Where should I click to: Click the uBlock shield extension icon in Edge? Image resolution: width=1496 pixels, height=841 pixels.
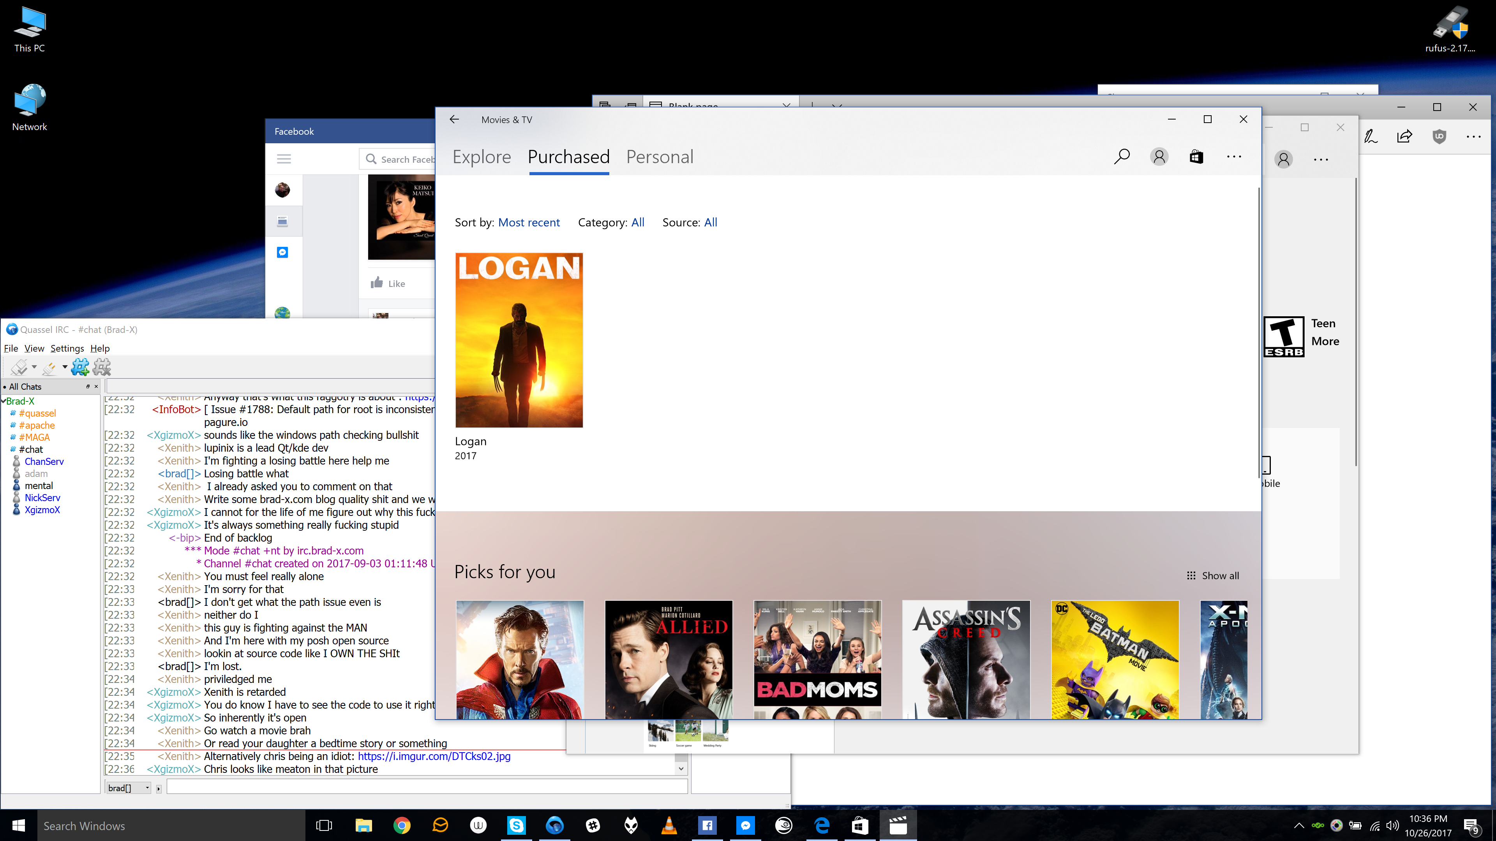(x=1439, y=137)
